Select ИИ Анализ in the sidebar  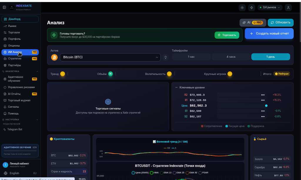point(20,52)
